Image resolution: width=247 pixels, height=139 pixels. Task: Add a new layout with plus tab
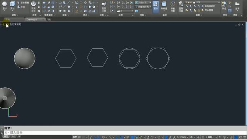click(19, 136)
